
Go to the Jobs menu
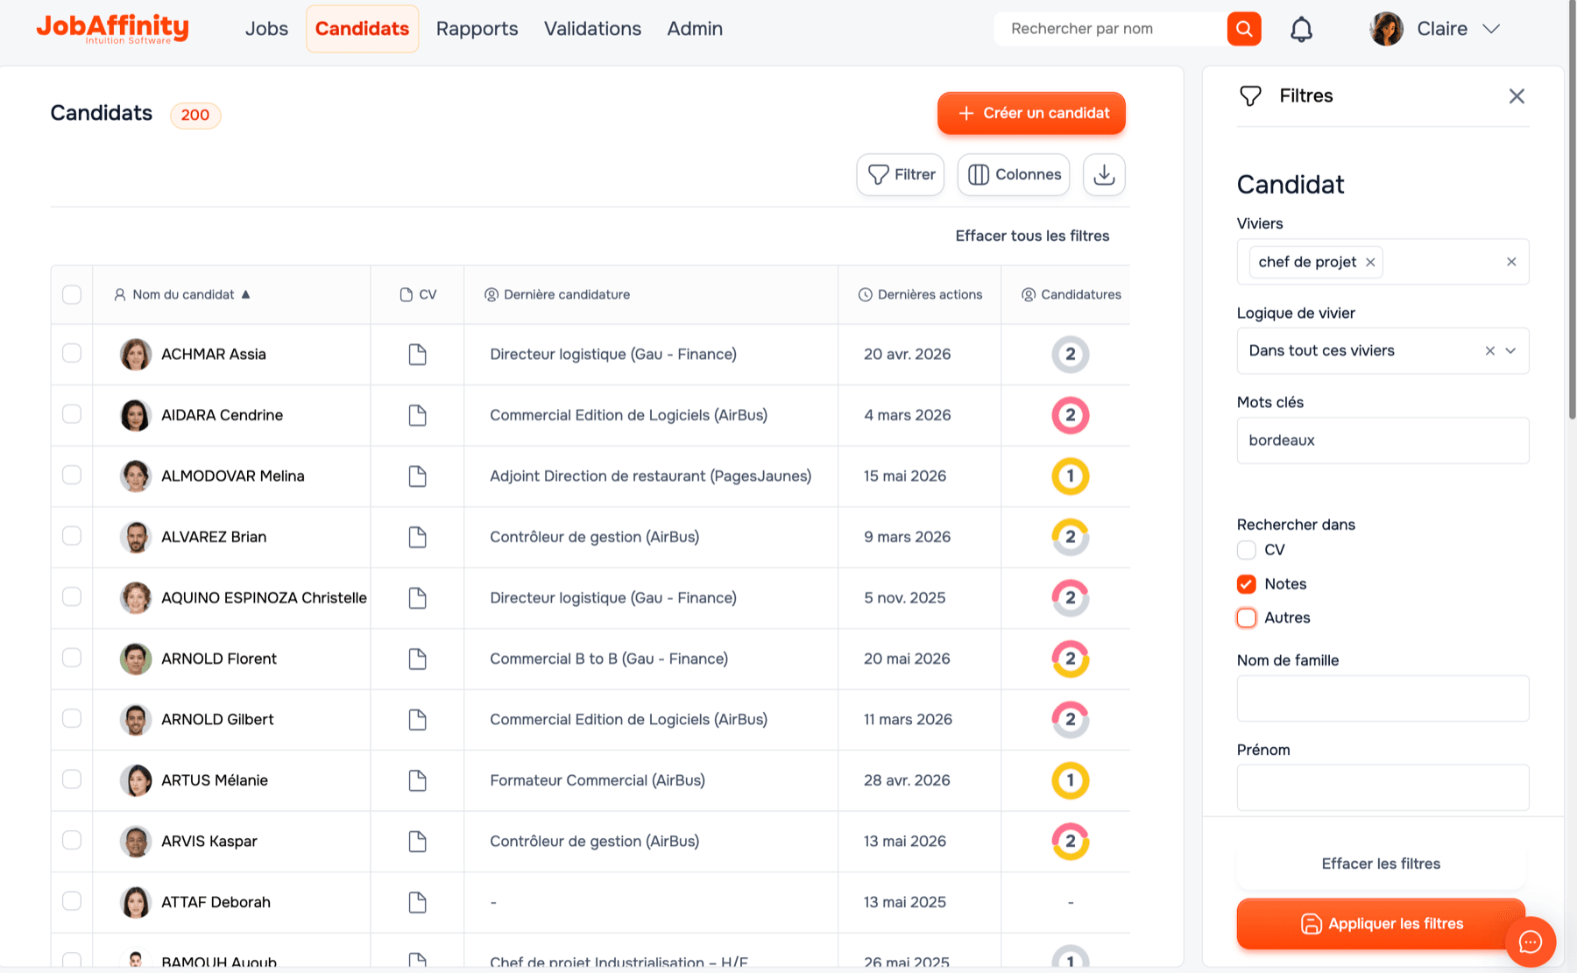pyautogui.click(x=266, y=29)
